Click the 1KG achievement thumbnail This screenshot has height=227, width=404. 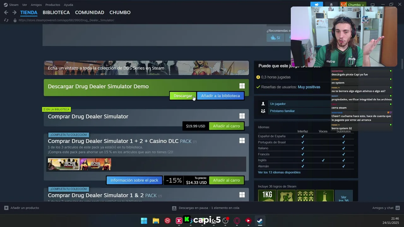tap(267, 196)
